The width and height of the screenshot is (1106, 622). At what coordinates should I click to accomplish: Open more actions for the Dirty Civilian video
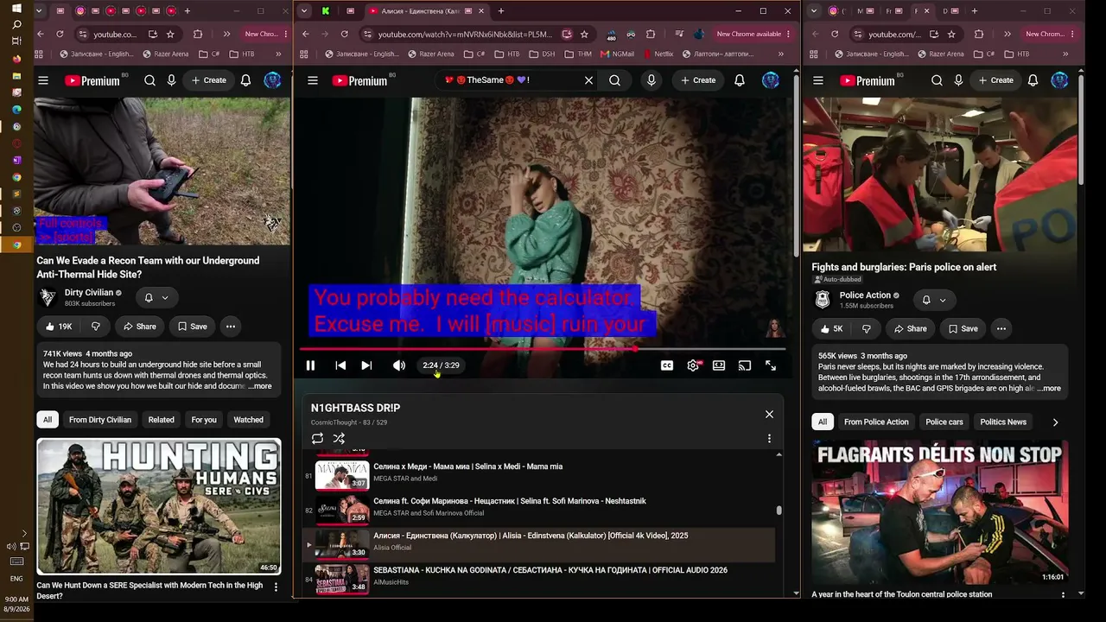231,327
